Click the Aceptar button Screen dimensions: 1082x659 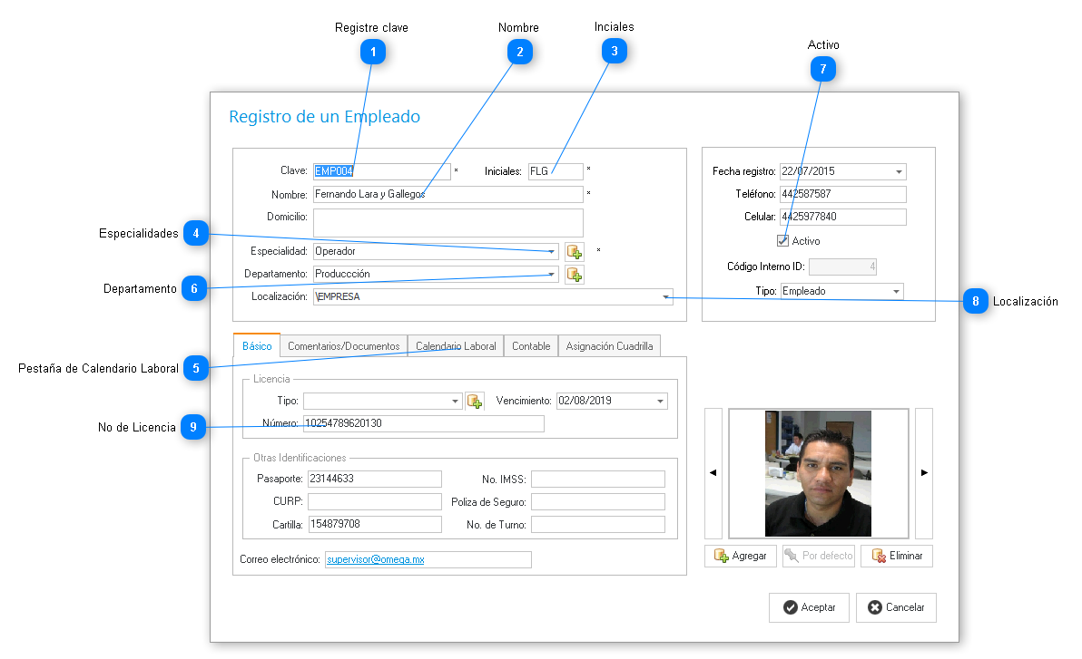809,607
